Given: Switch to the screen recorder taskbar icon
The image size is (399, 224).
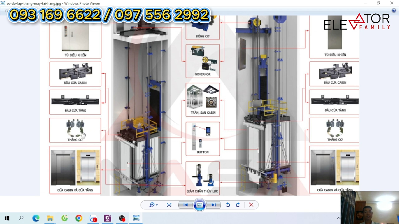Looking at the screenshot, I should pos(122,218).
